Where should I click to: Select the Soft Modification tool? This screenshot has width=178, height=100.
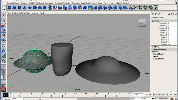[x=4, y=51]
